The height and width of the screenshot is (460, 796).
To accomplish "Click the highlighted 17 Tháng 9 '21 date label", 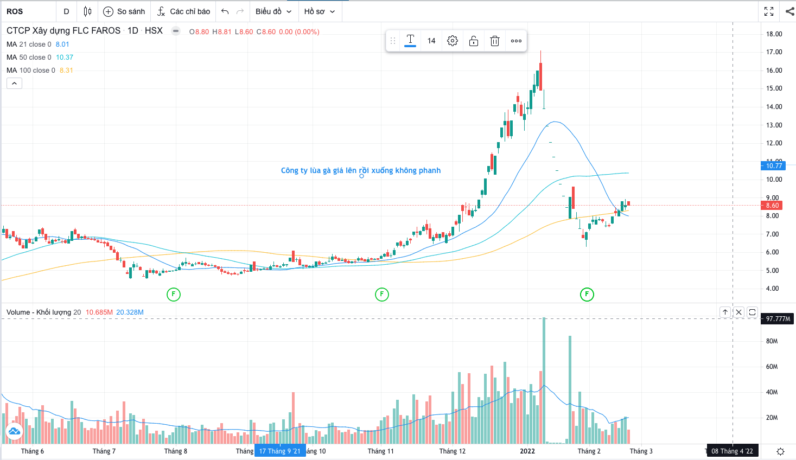I will pyautogui.click(x=280, y=451).
